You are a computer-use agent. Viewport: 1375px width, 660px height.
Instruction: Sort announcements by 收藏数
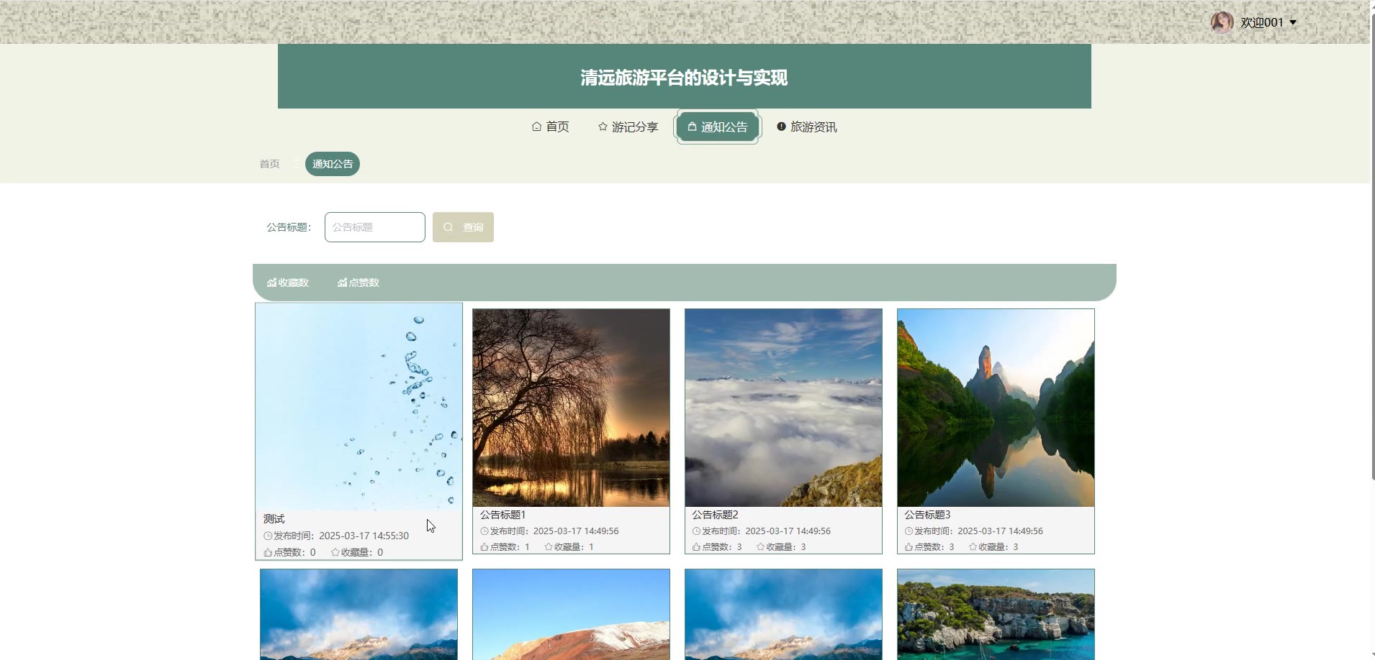[x=288, y=283]
